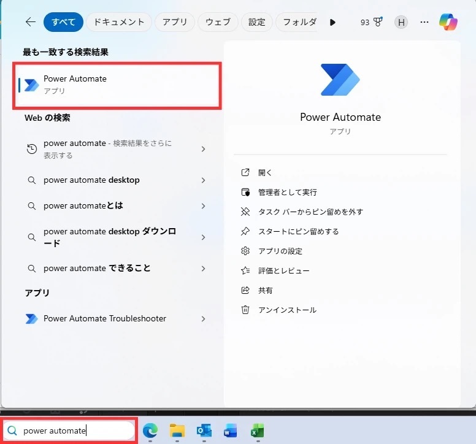476x444 pixels.
Task: Choose 管理者として実行
Action: (288, 192)
